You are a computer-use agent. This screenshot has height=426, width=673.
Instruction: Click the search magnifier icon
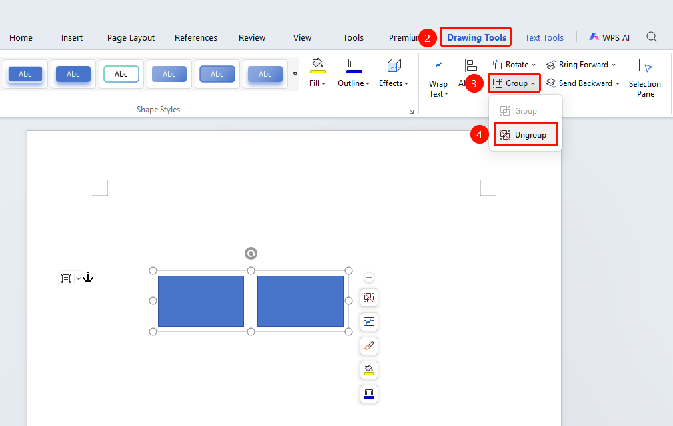coord(651,37)
